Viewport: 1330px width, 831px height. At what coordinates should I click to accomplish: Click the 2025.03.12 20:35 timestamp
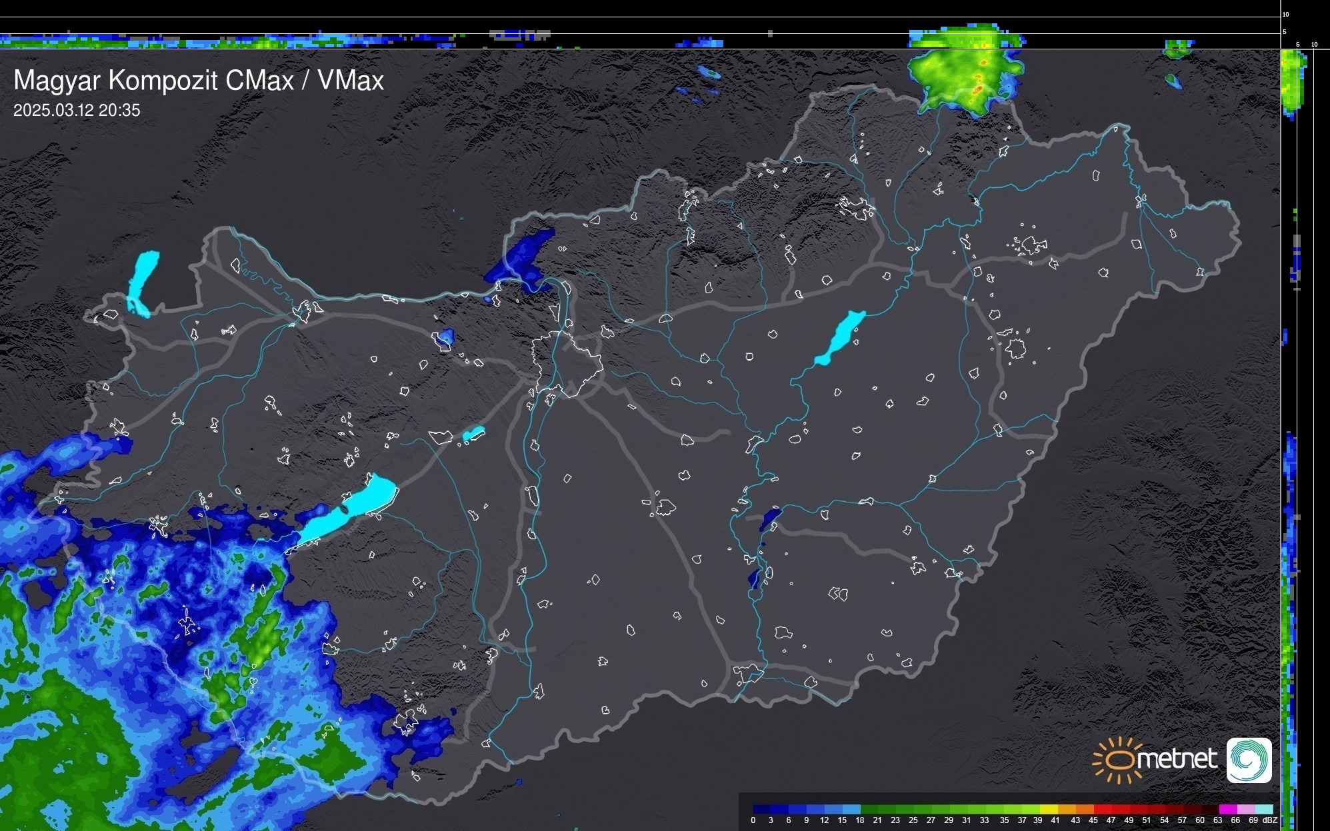(77, 111)
